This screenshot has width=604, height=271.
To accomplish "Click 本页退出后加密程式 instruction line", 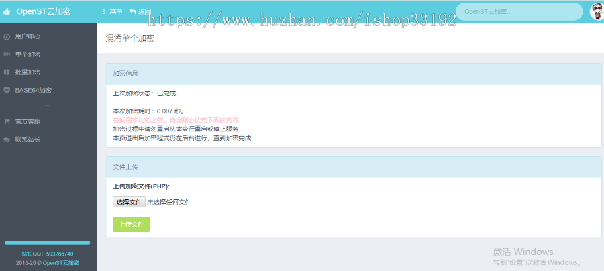I will pyautogui.click(x=182, y=138).
